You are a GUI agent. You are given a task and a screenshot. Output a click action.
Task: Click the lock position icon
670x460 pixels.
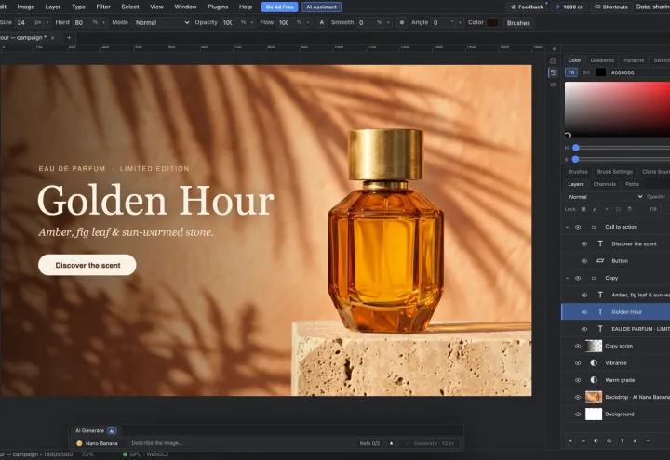pyautogui.click(x=607, y=209)
